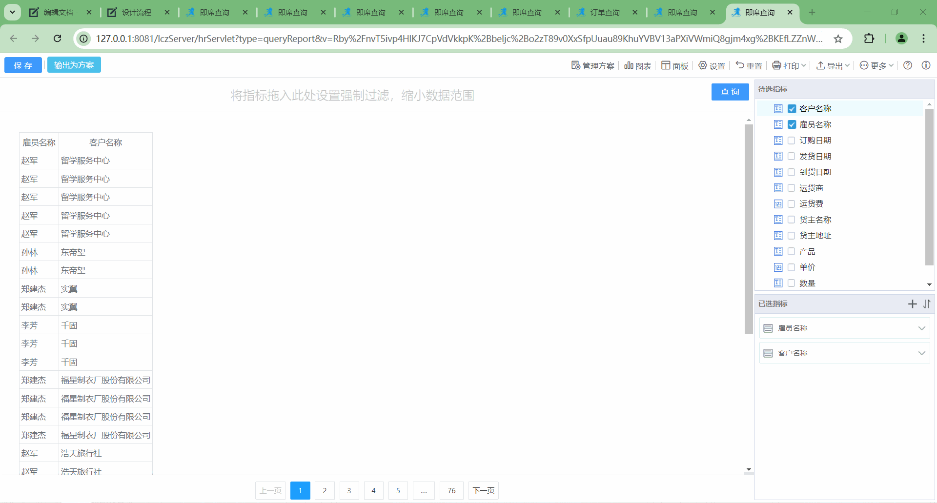The height and width of the screenshot is (503, 937).
Task: Add indicator with plus icon in 已选指标
Action: click(912, 304)
